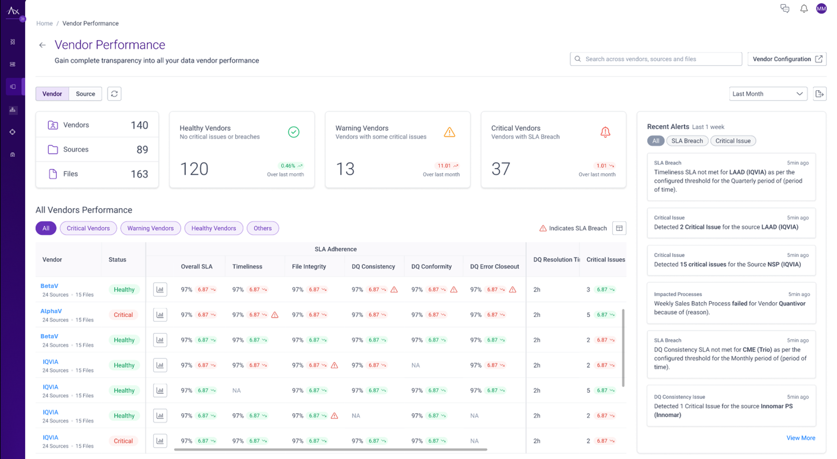Image resolution: width=837 pixels, height=459 pixels.
Task: Click the Vendor Configuration button
Action: pos(786,59)
